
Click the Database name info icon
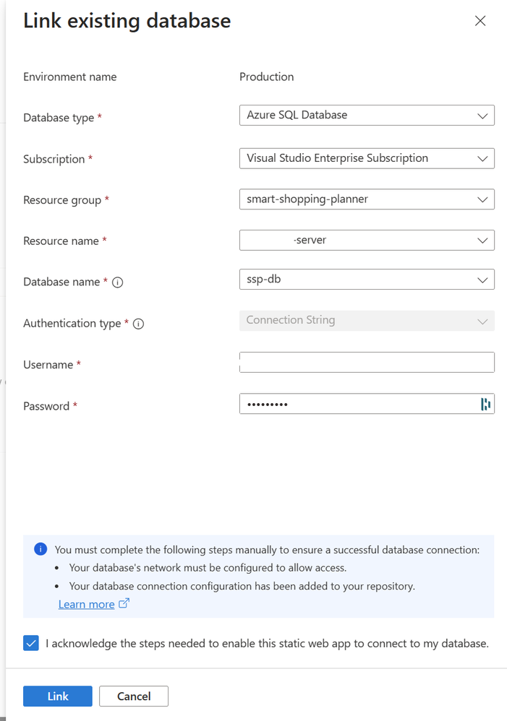click(118, 282)
